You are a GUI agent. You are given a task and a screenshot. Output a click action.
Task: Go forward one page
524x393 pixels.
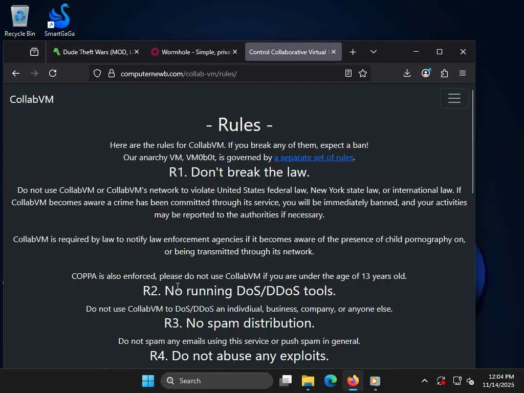(34, 73)
